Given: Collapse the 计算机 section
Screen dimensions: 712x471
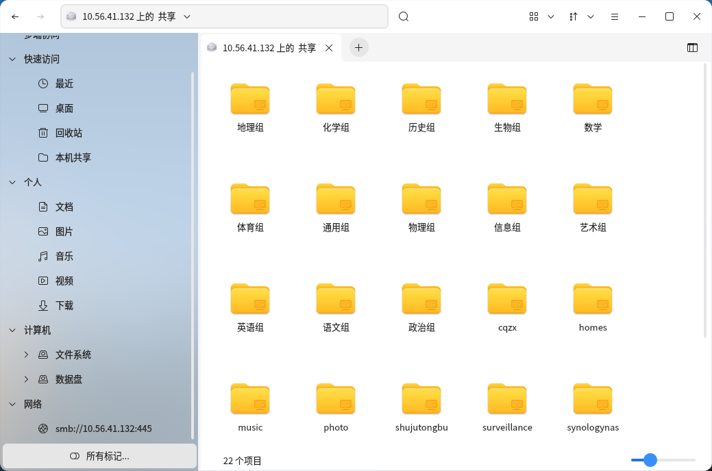Looking at the screenshot, I should coord(12,331).
